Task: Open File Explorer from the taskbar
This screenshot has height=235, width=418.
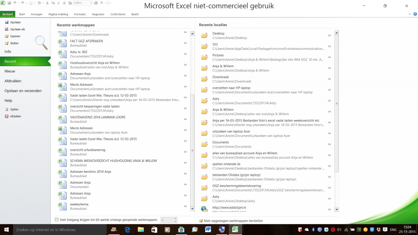Action: tap(141, 230)
